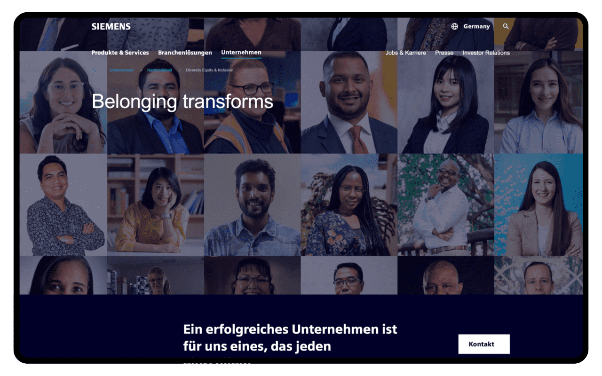The width and height of the screenshot is (602, 376).
Task: Select the Germany country label
Action: coord(476,26)
